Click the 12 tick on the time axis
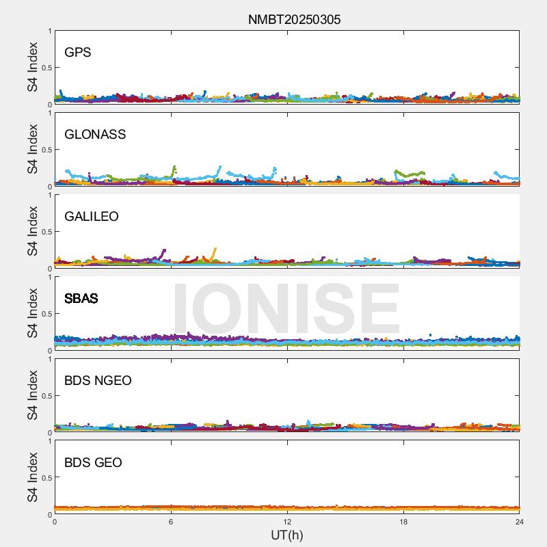 pos(287,522)
